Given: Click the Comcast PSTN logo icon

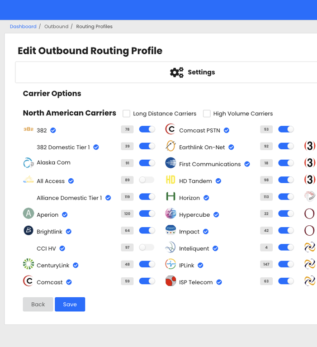Looking at the screenshot, I should pos(170,129).
